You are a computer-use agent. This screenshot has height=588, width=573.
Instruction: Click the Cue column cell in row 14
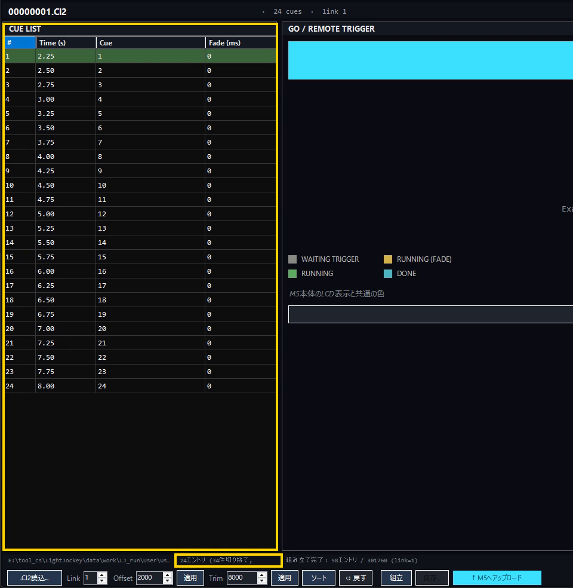150,243
